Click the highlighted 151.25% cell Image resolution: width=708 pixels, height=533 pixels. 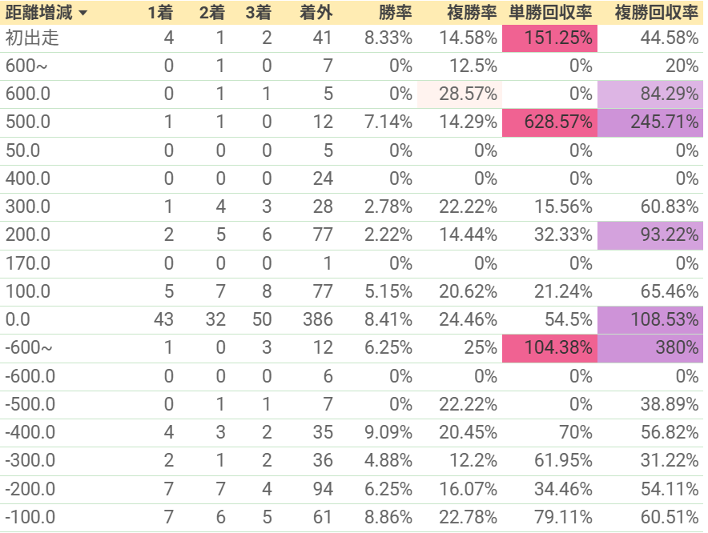549,38
